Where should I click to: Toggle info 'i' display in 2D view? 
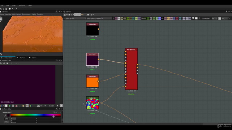(x=20, y=106)
